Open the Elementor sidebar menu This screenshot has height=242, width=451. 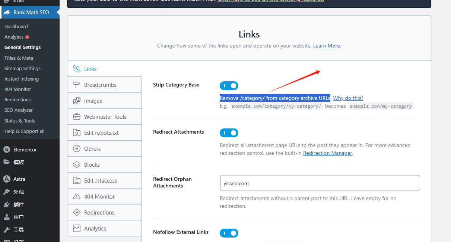pos(30,150)
